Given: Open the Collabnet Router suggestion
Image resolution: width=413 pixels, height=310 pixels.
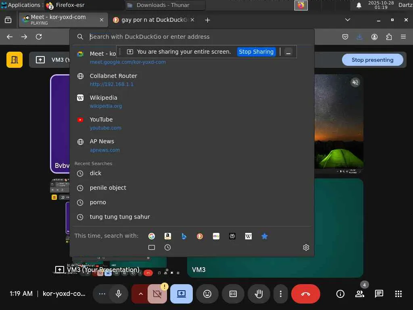Looking at the screenshot, I should (192, 80).
